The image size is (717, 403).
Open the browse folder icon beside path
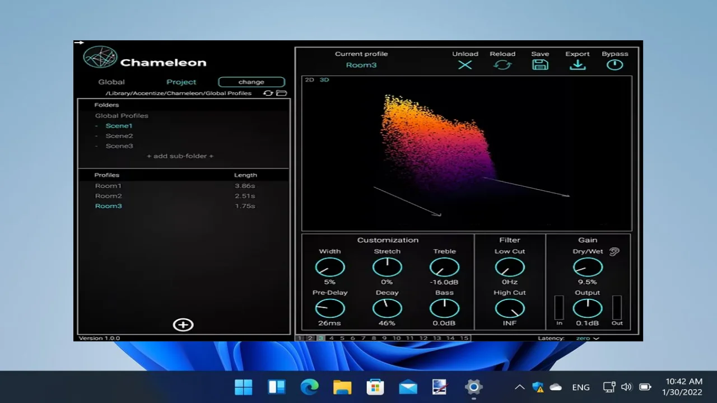[x=282, y=93]
